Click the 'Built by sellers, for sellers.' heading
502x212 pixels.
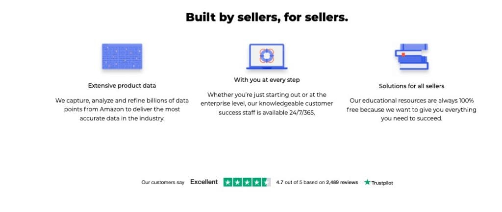[x=267, y=17]
